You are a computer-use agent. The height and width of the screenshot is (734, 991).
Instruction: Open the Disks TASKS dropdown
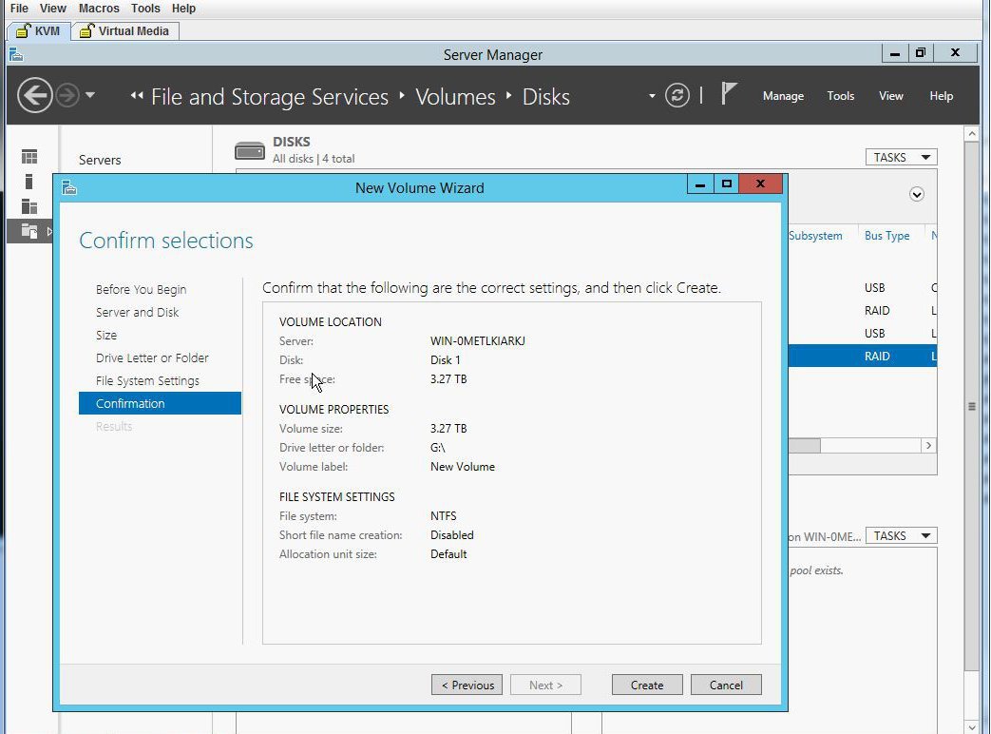[901, 158]
